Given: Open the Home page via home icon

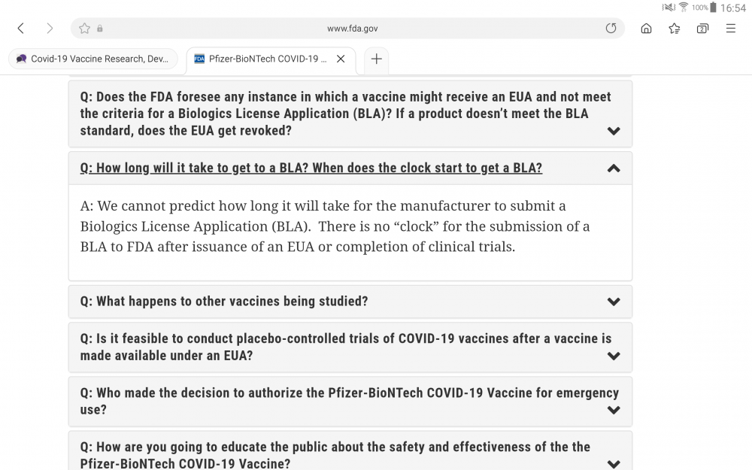Looking at the screenshot, I should point(646,28).
